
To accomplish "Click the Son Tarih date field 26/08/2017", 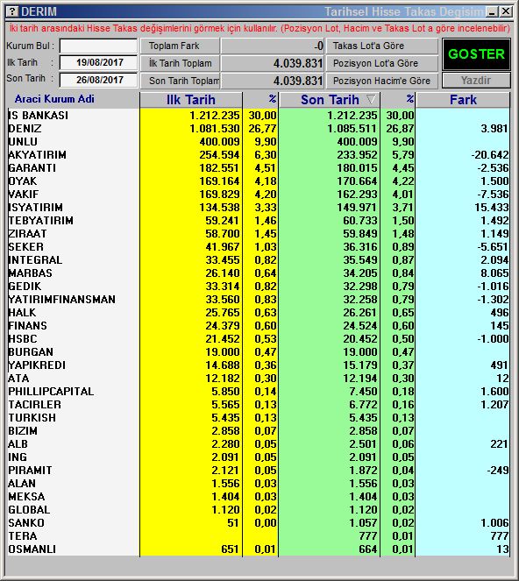I will tap(98, 80).
